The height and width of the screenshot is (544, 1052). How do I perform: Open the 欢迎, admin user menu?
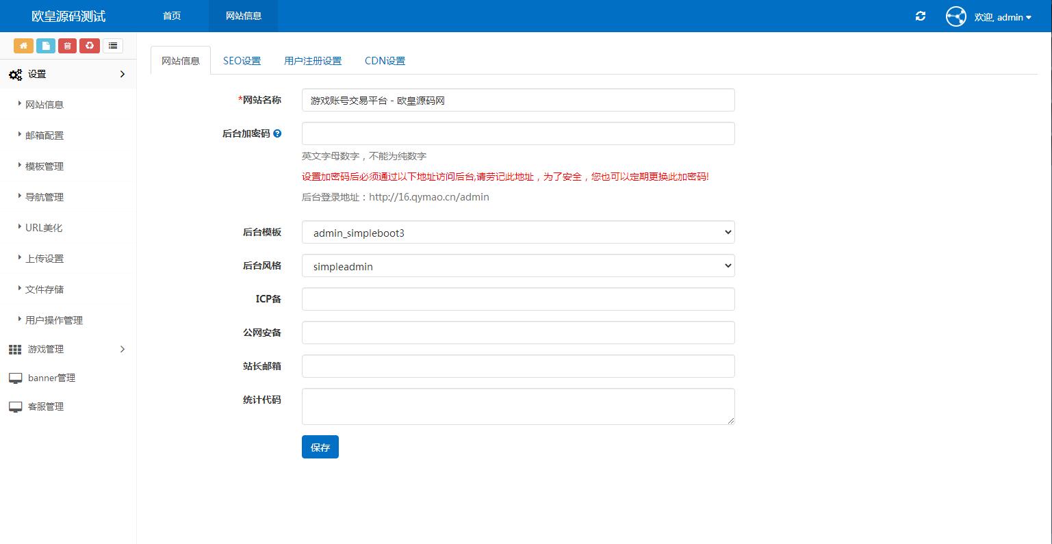pyautogui.click(x=1003, y=17)
